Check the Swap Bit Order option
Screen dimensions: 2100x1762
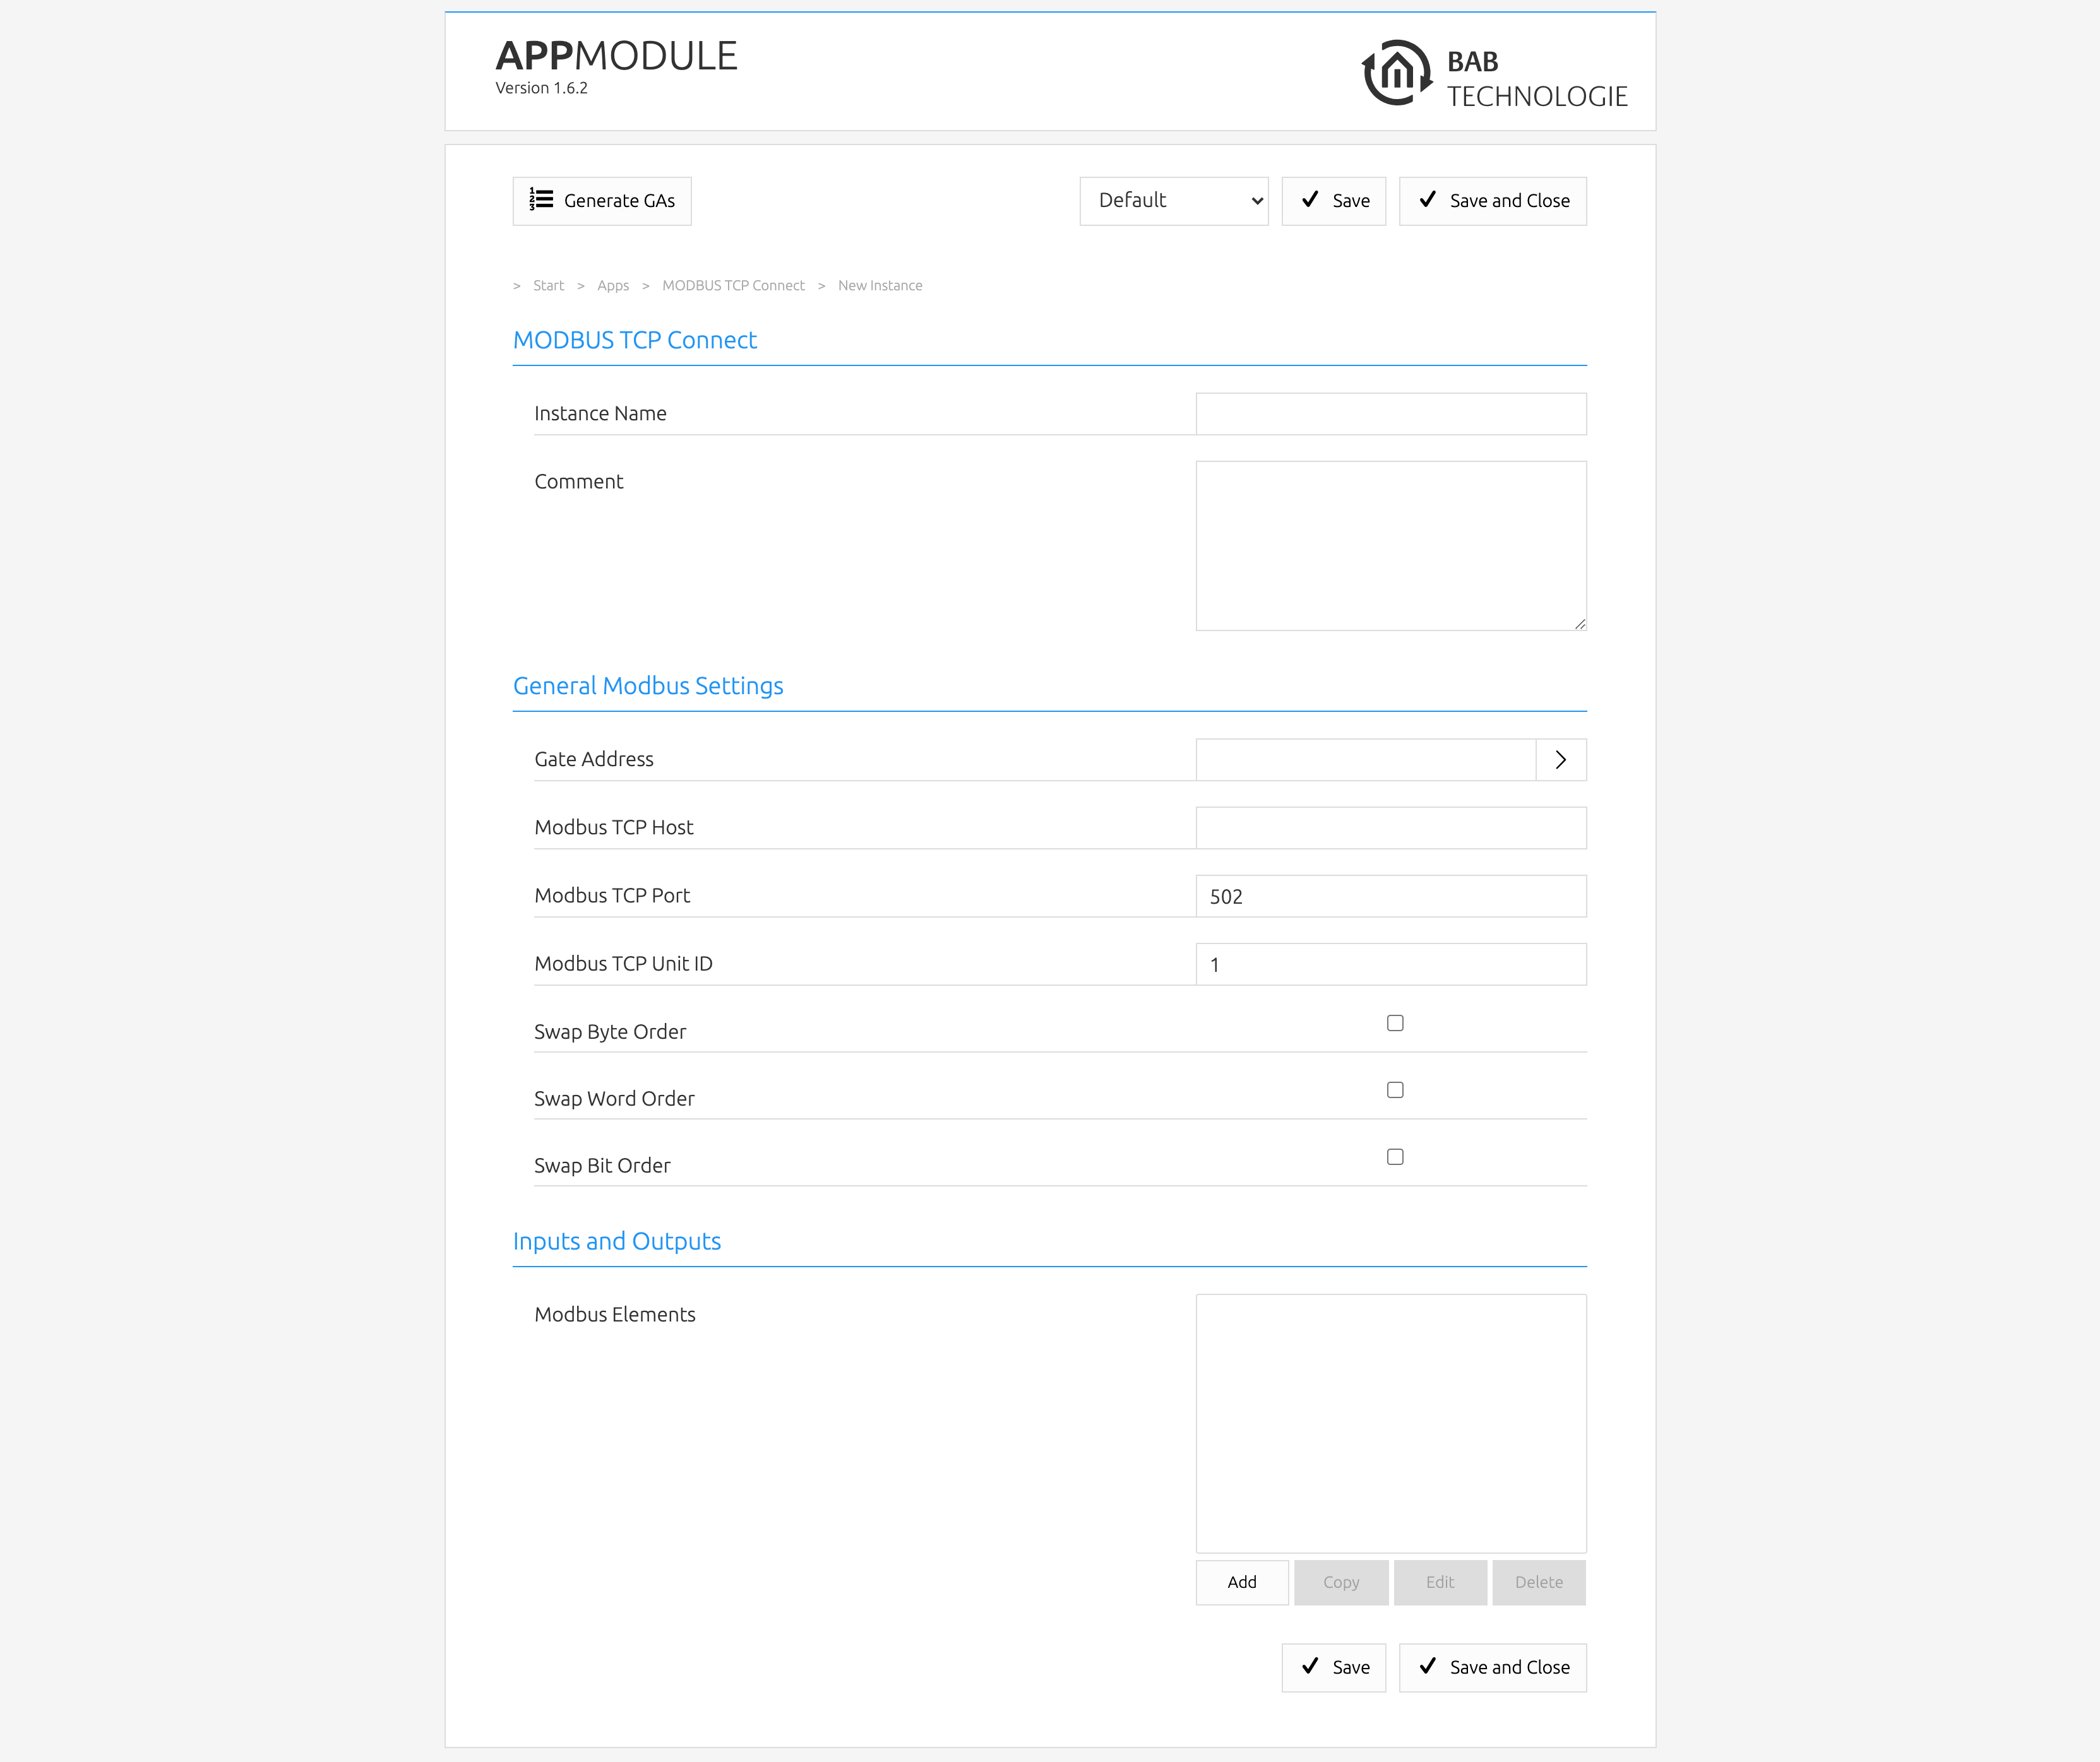click(1395, 1156)
